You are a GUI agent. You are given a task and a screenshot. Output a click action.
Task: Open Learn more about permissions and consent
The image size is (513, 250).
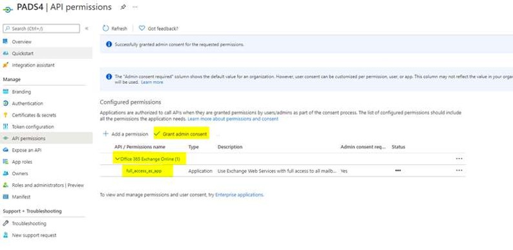233,119
